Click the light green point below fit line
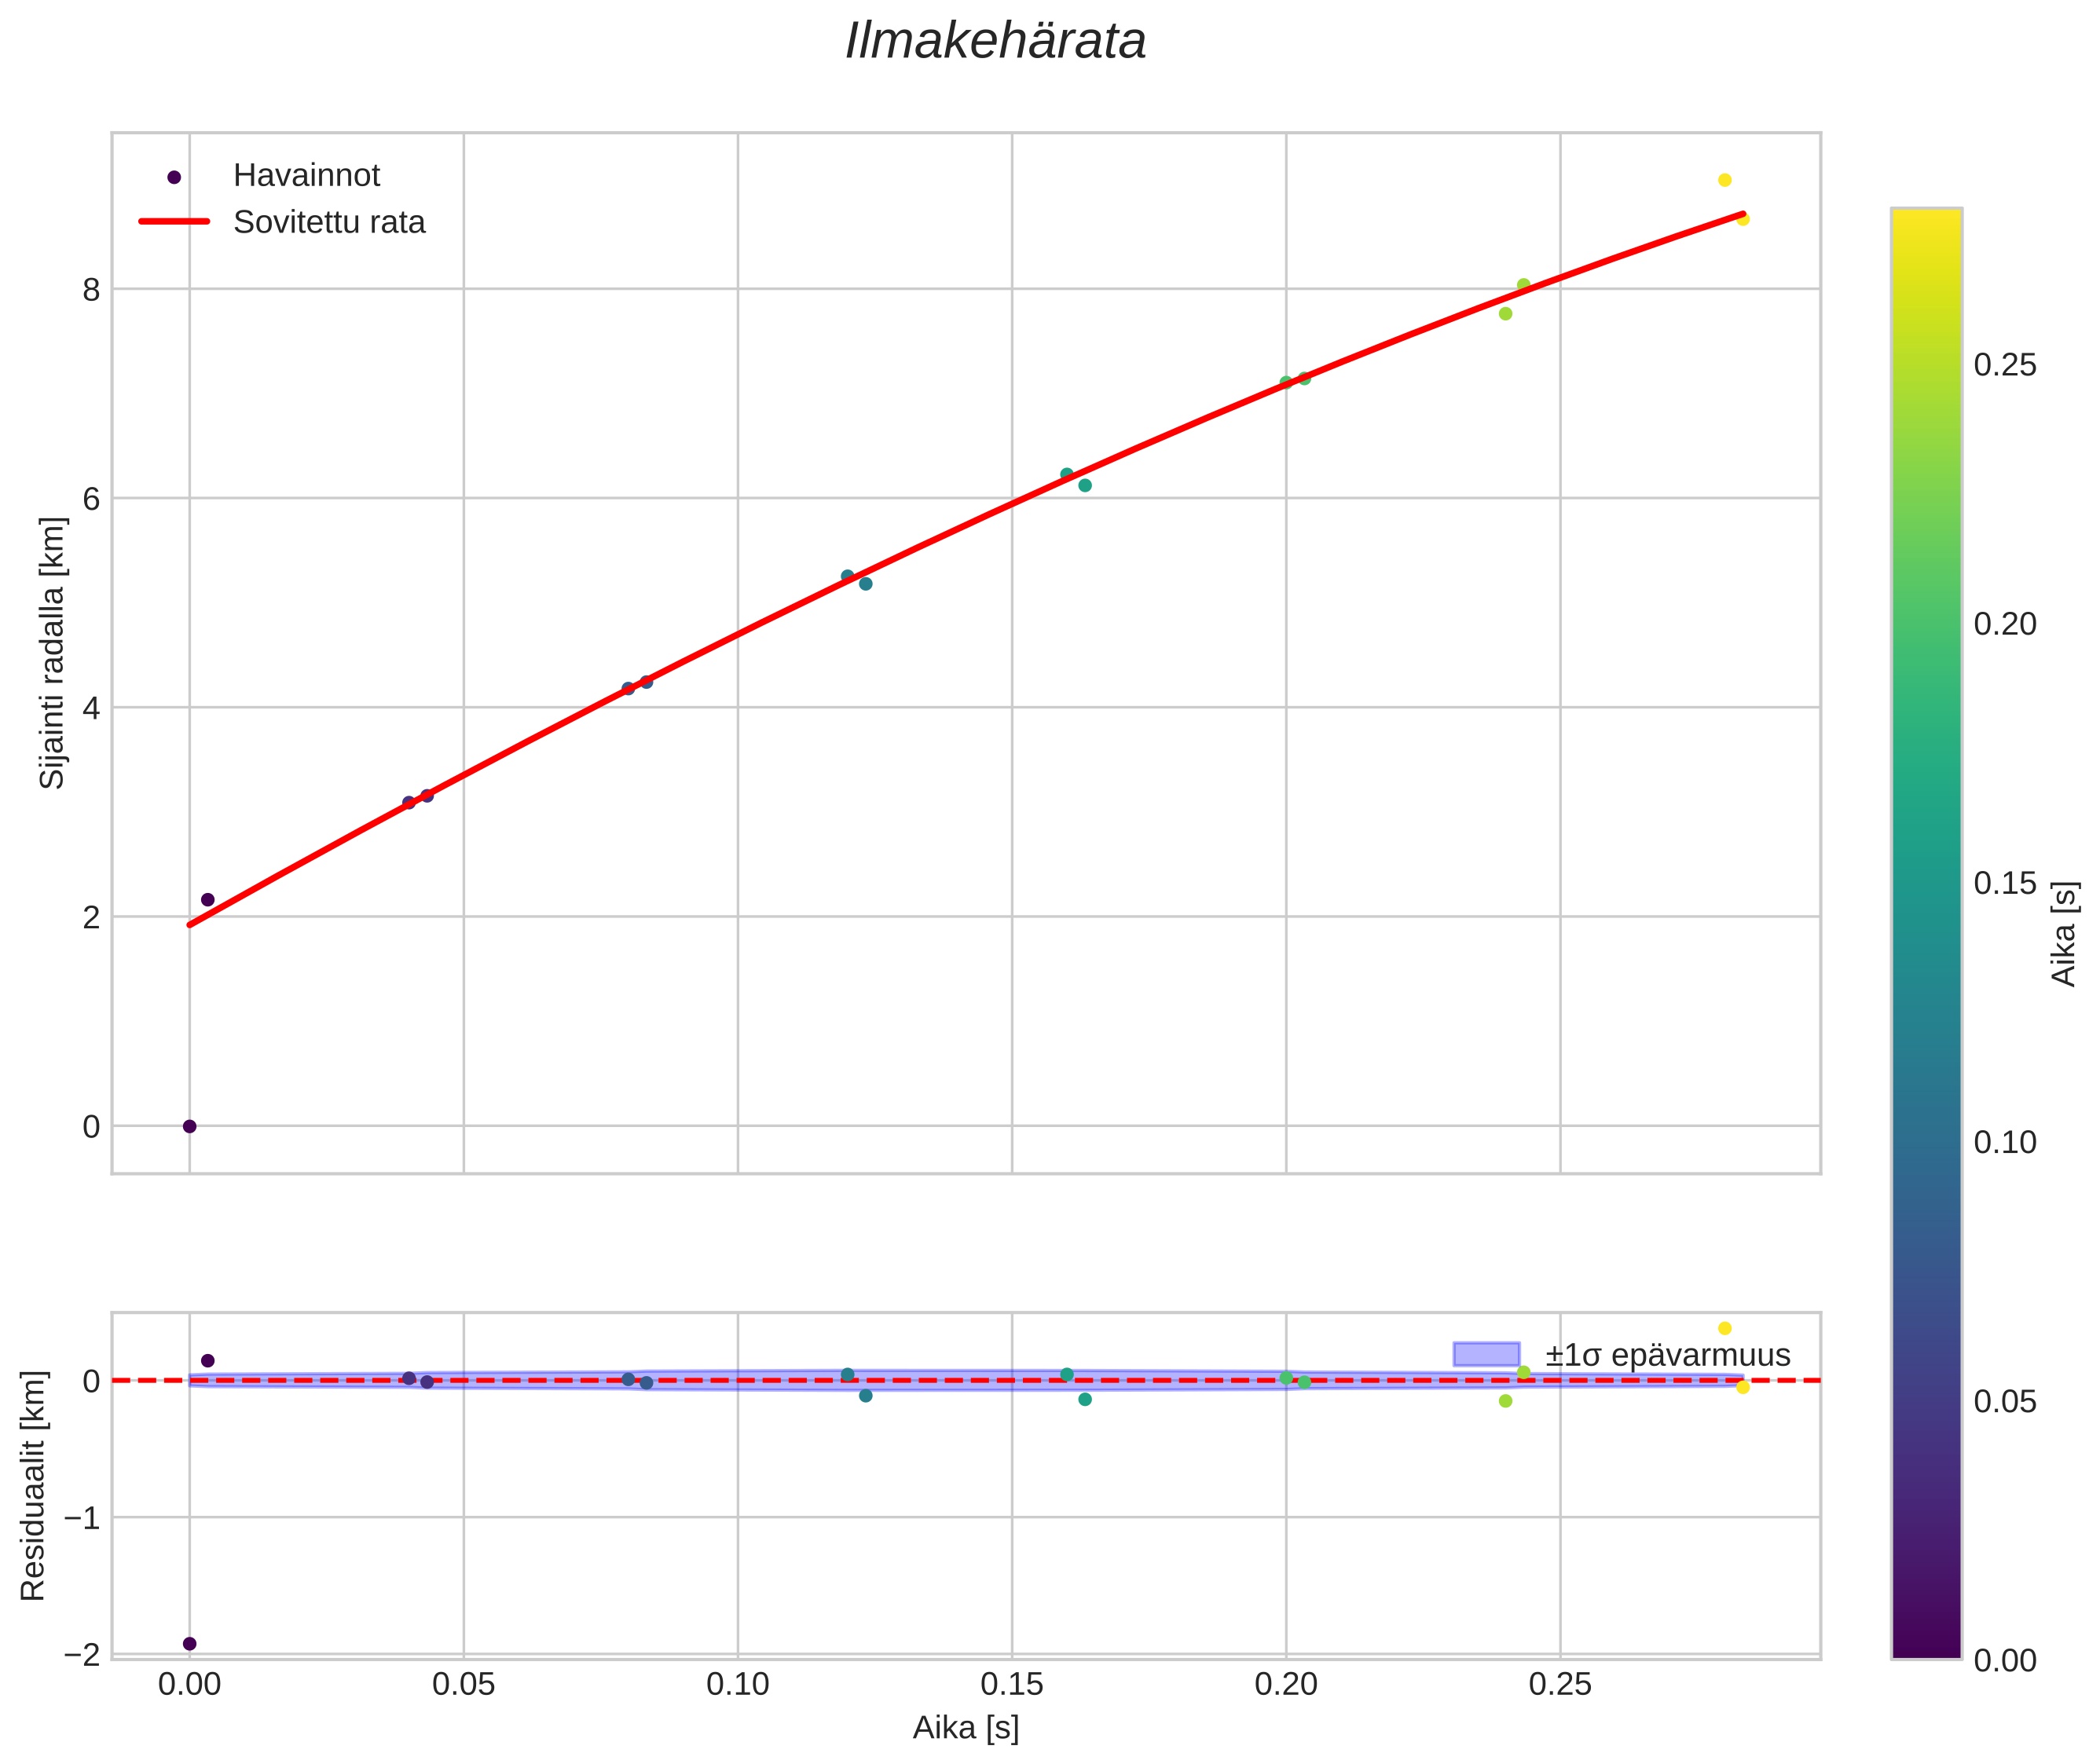The width and height of the screenshot is (2100, 1764). tap(1506, 313)
